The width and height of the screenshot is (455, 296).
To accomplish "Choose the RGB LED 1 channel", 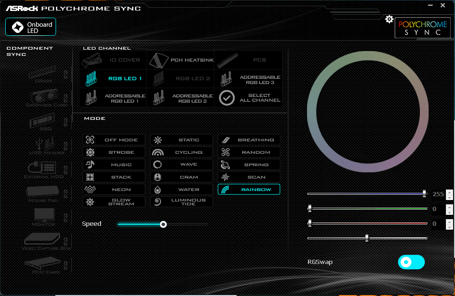I will 113,78.
